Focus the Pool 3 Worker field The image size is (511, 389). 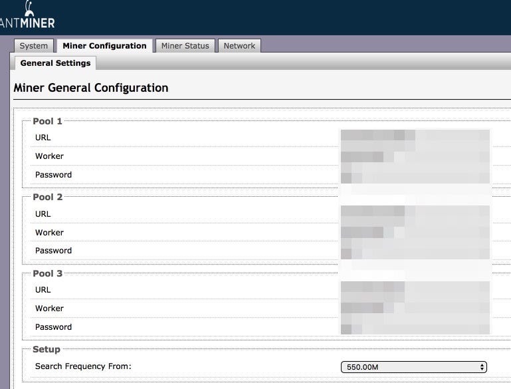[x=415, y=309]
